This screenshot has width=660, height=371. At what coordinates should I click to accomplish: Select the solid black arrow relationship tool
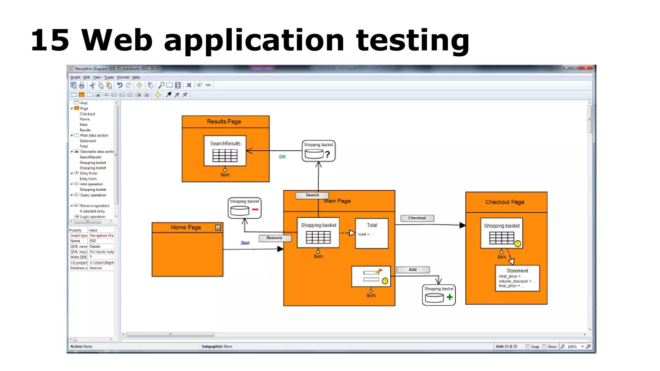tap(169, 95)
